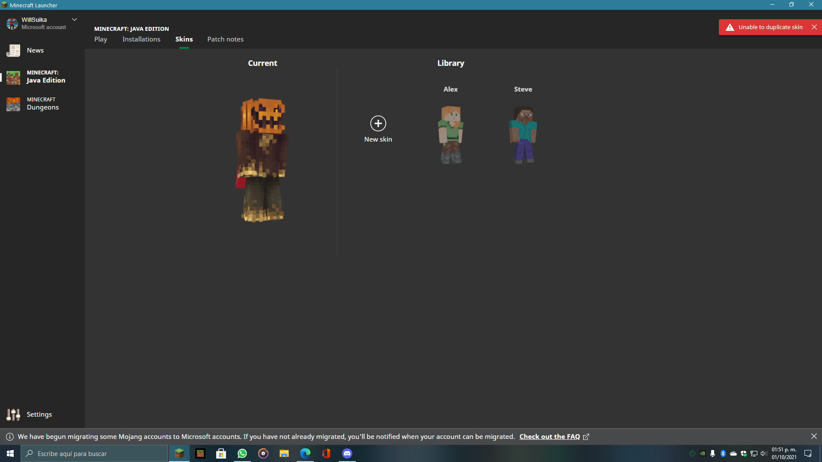Viewport: 822px width, 462px height.
Task: Open launcher Settings sliders icon
Action: pyautogui.click(x=13, y=415)
